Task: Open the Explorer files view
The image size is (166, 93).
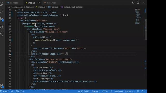Action: [x=2, y=4]
